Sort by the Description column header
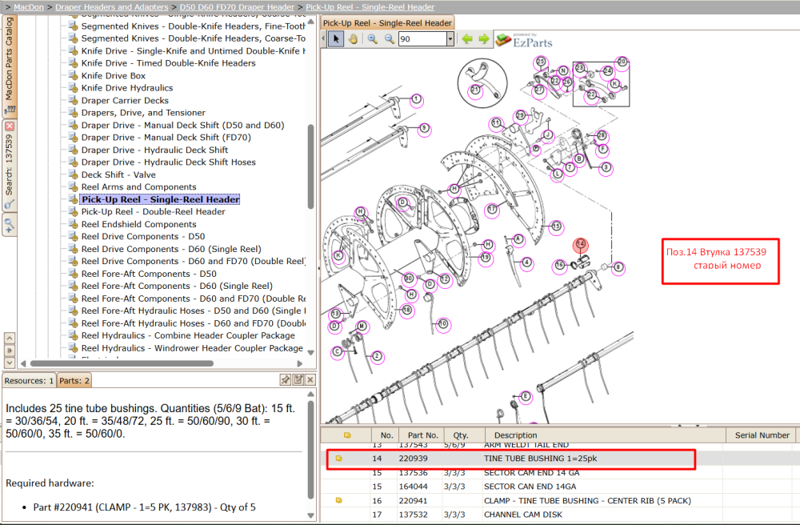Image resolution: width=800 pixels, height=525 pixels. (603, 435)
